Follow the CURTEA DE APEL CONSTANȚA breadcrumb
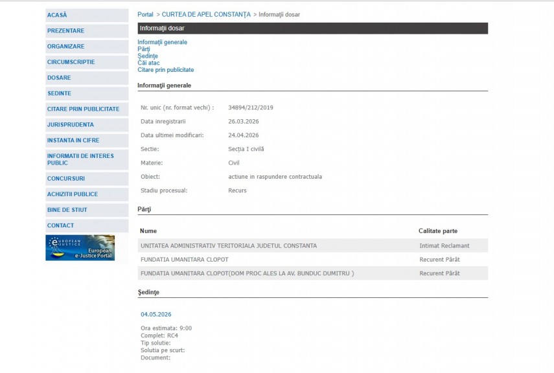Viewport: 554px width, 373px height. (x=205, y=14)
